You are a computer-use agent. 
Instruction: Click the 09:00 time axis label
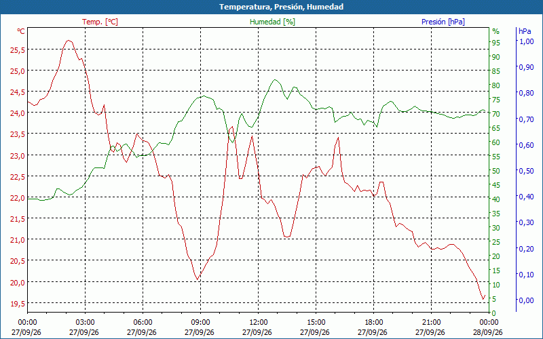tap(200, 323)
